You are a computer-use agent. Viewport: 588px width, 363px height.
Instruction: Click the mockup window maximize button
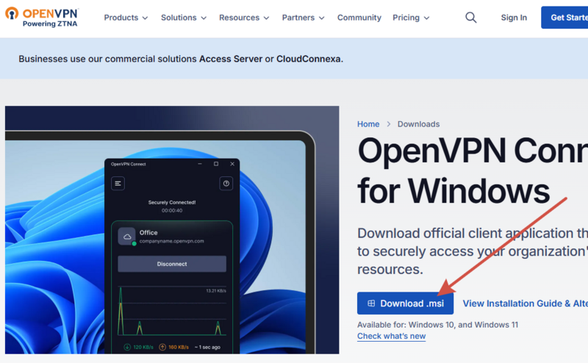pos(216,164)
